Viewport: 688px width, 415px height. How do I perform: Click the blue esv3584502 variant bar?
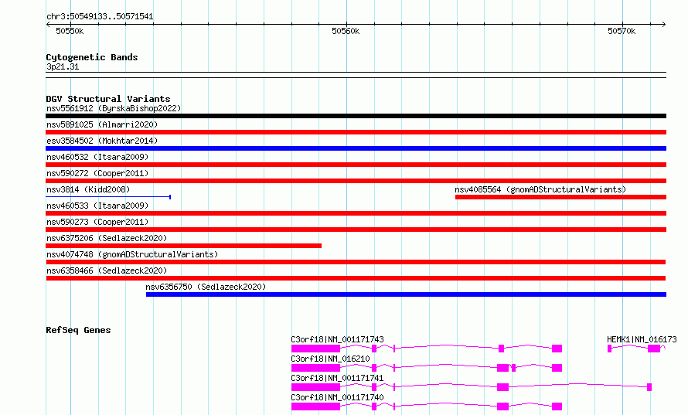point(356,148)
